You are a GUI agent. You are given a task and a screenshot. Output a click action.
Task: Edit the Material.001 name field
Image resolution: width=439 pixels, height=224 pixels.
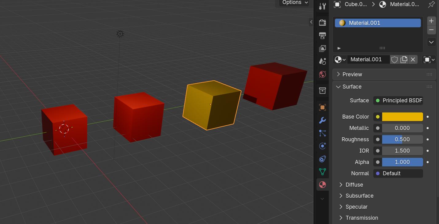pos(368,59)
